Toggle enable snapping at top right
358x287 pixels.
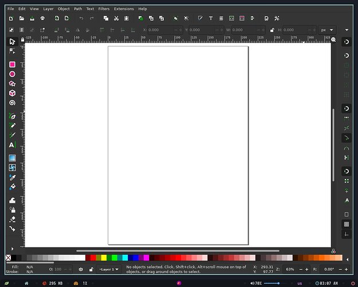tap(347, 42)
